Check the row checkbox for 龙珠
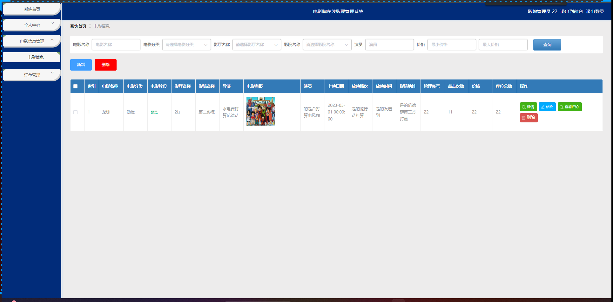The image size is (613, 302). click(76, 112)
